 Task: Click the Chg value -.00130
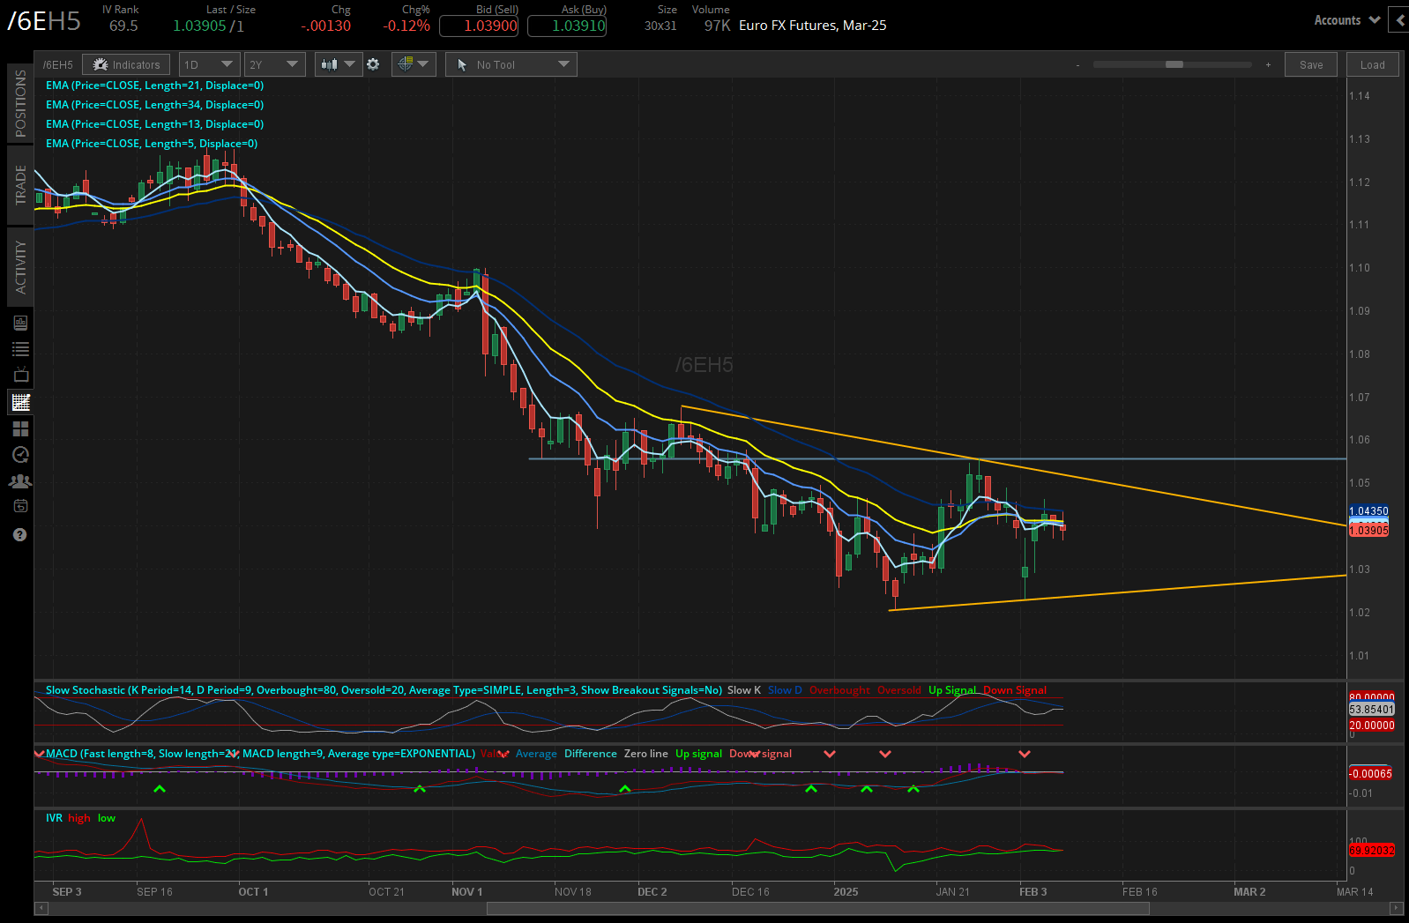(x=325, y=26)
